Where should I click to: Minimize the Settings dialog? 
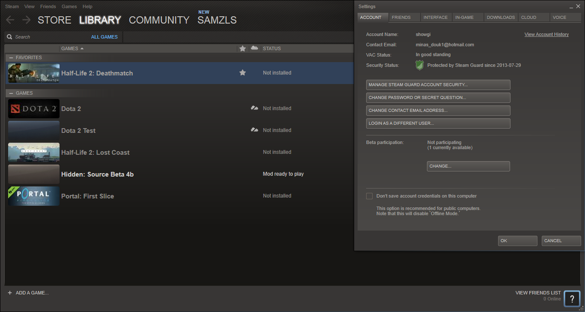571,7
